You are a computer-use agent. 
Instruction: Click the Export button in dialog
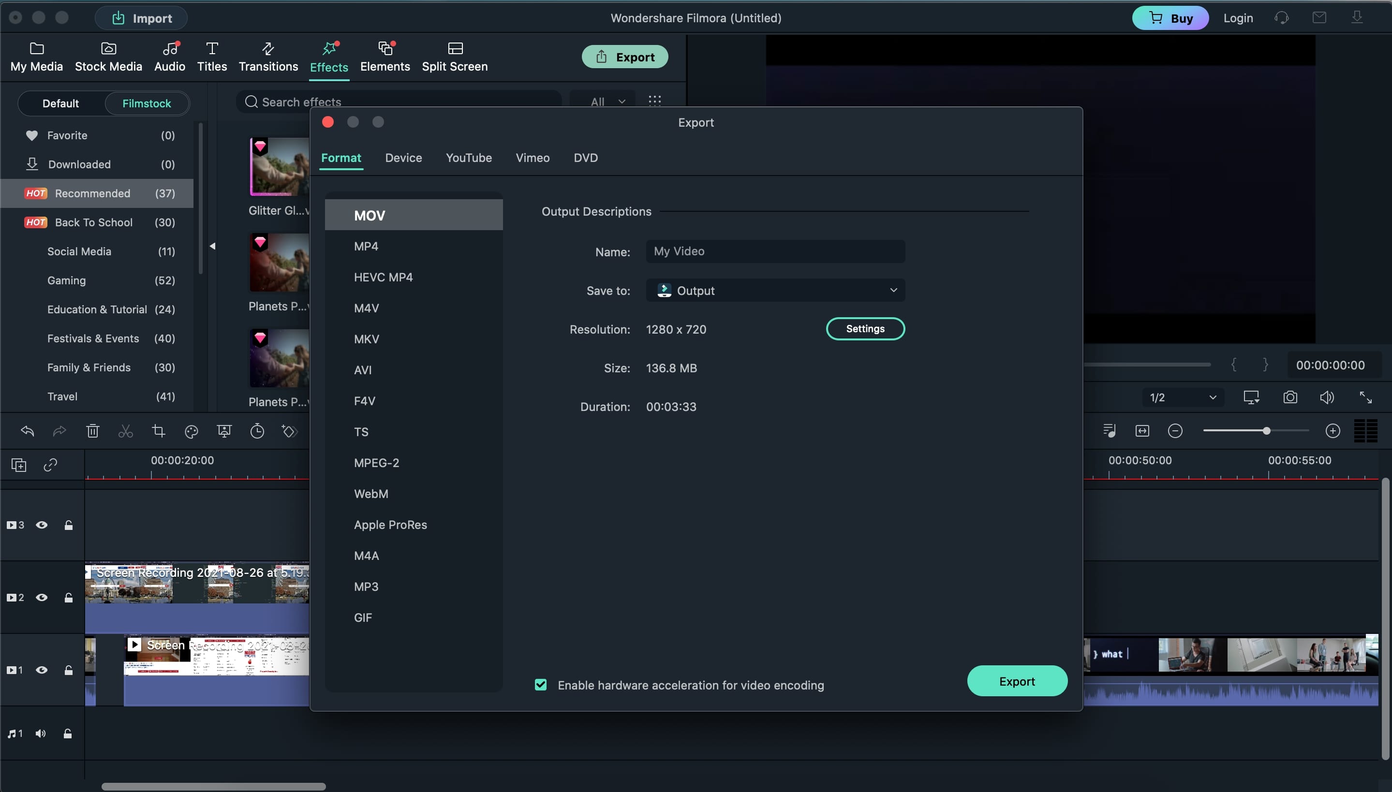(1016, 681)
